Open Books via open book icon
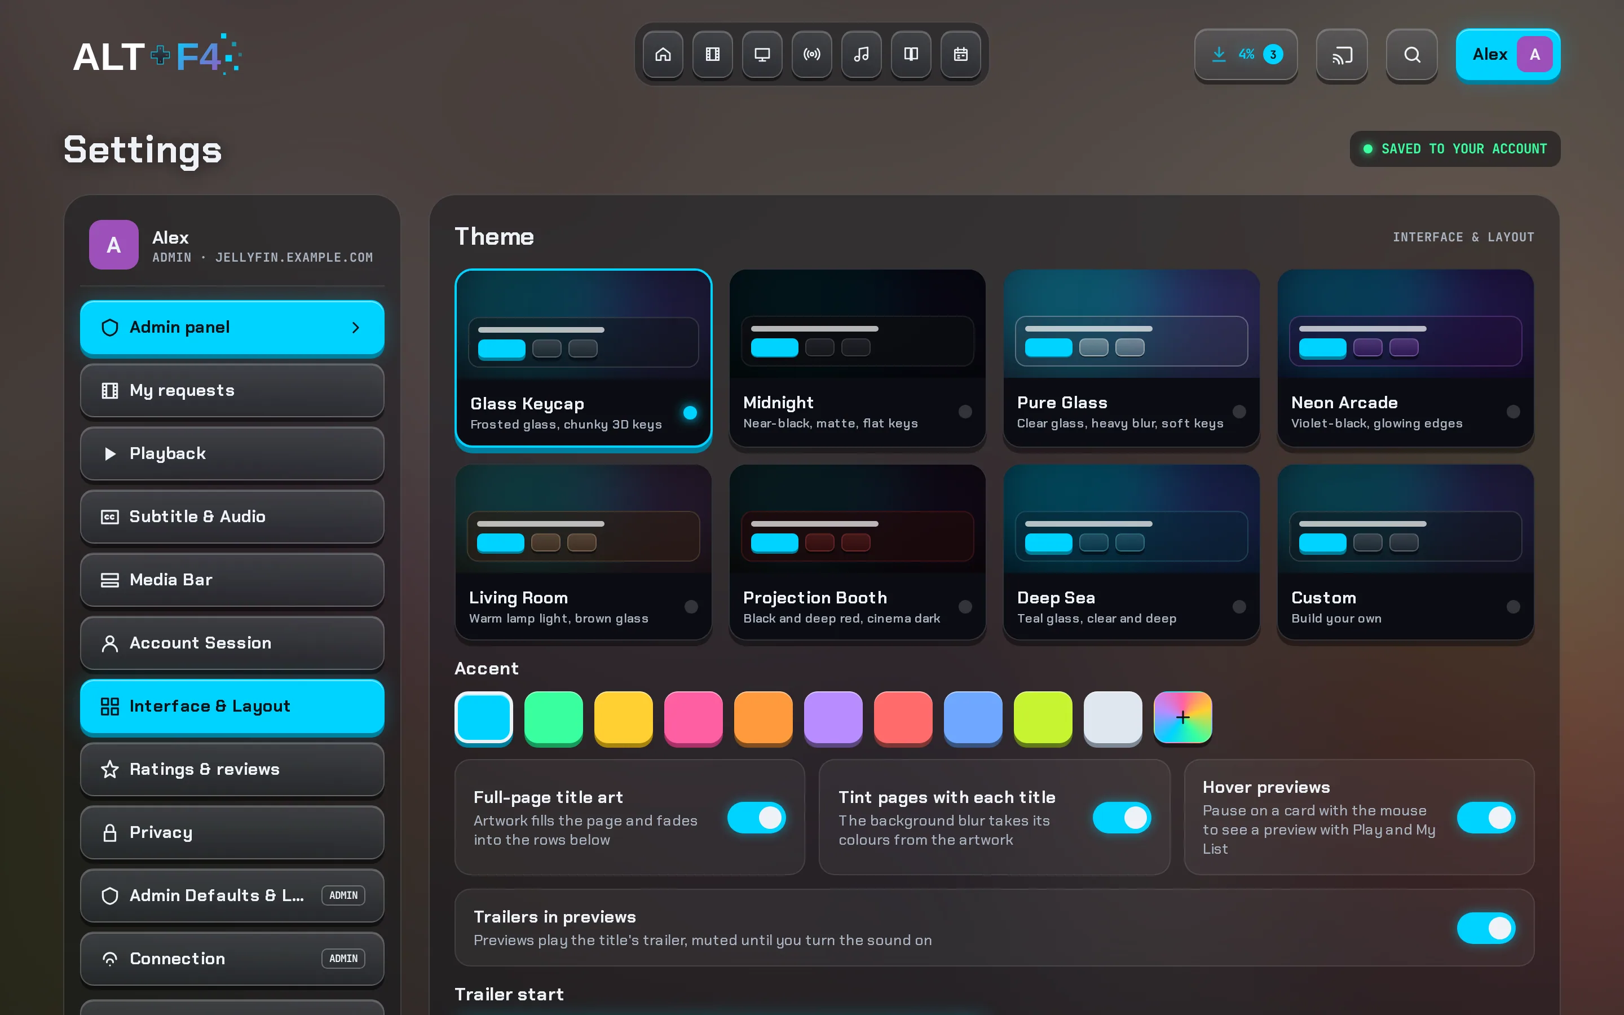The image size is (1624, 1015). coord(911,54)
